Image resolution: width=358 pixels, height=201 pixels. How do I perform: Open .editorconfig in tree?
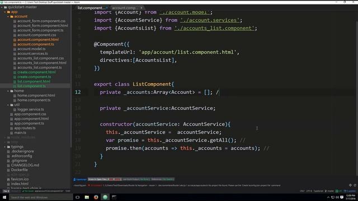[x=22, y=156]
